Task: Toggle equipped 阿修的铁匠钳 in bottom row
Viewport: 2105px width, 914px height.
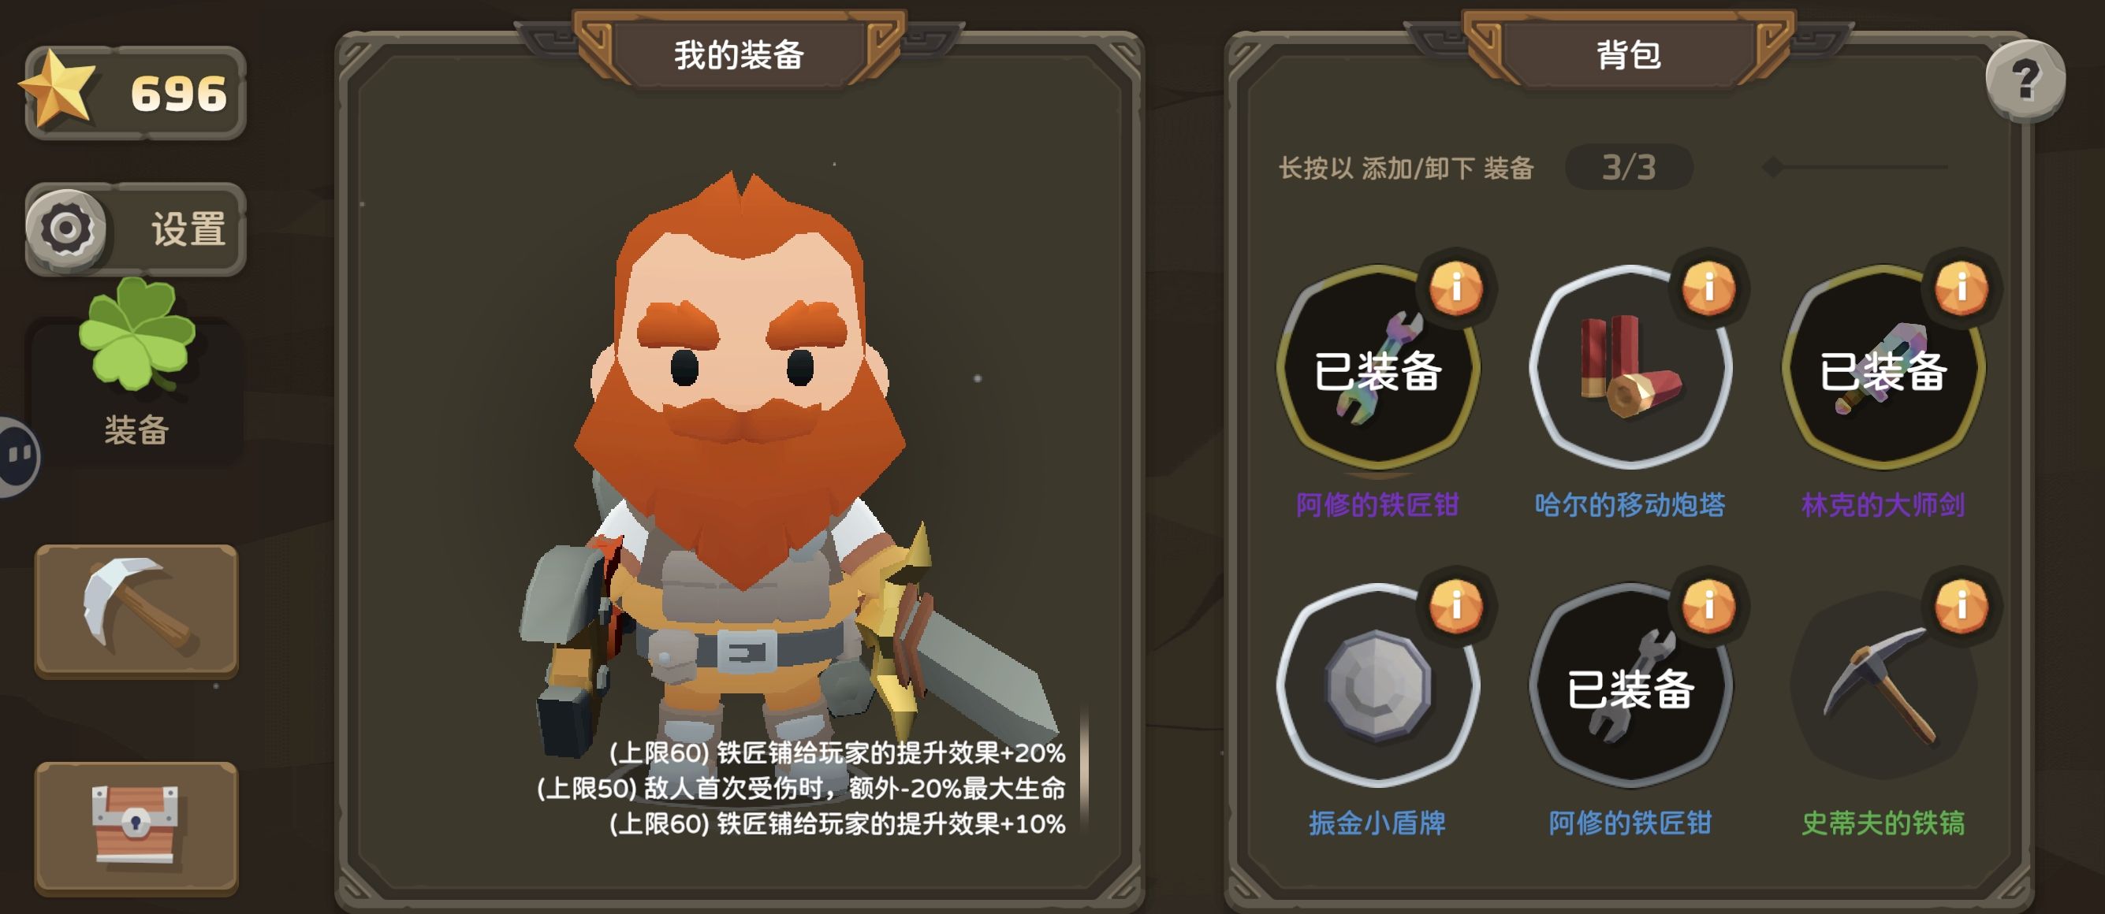Action: (x=1630, y=686)
